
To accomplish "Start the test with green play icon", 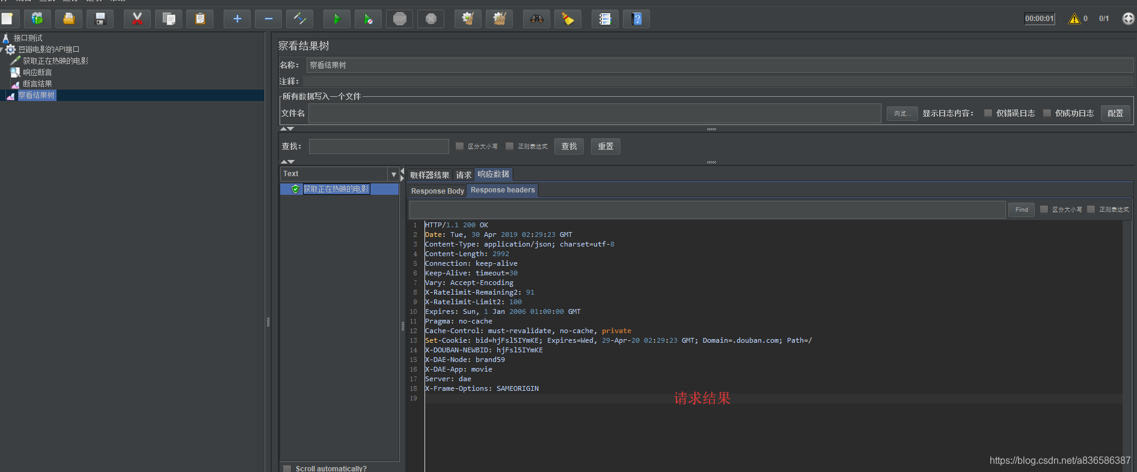I will (337, 19).
